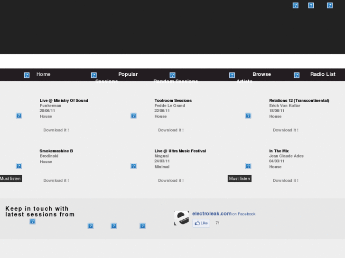Like electroleak.com on Facebook
The height and width of the screenshot is (258, 345).
201,223
